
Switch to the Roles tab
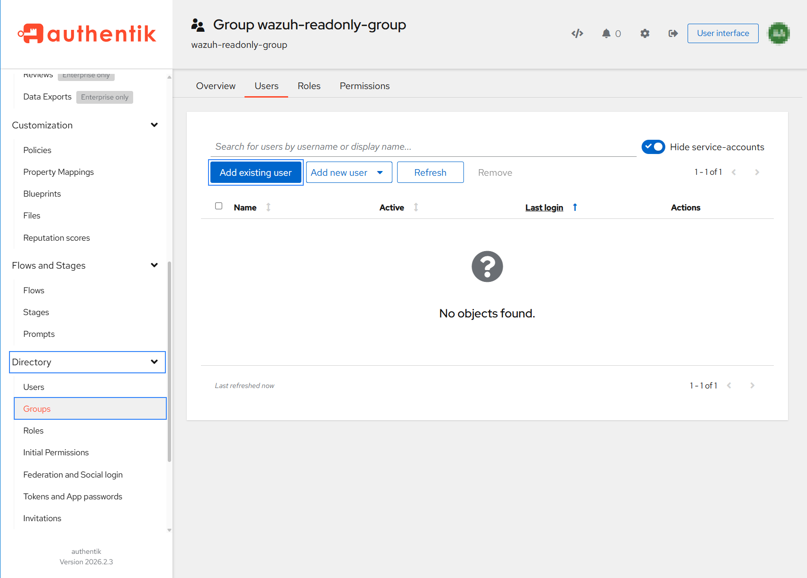pyautogui.click(x=309, y=86)
